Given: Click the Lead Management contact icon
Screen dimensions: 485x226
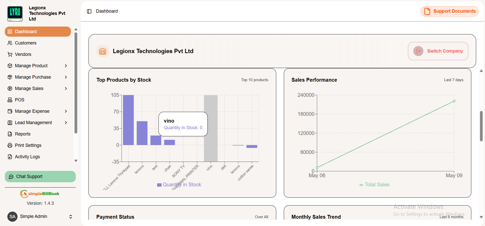Looking at the screenshot, I should click(10, 123).
